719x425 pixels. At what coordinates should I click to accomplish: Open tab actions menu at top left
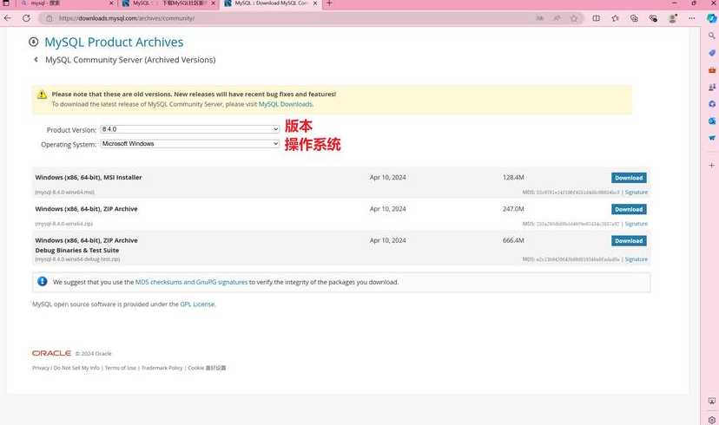6,3
